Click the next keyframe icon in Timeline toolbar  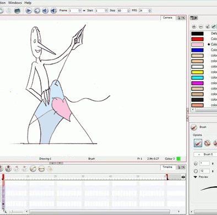pos(25,168)
